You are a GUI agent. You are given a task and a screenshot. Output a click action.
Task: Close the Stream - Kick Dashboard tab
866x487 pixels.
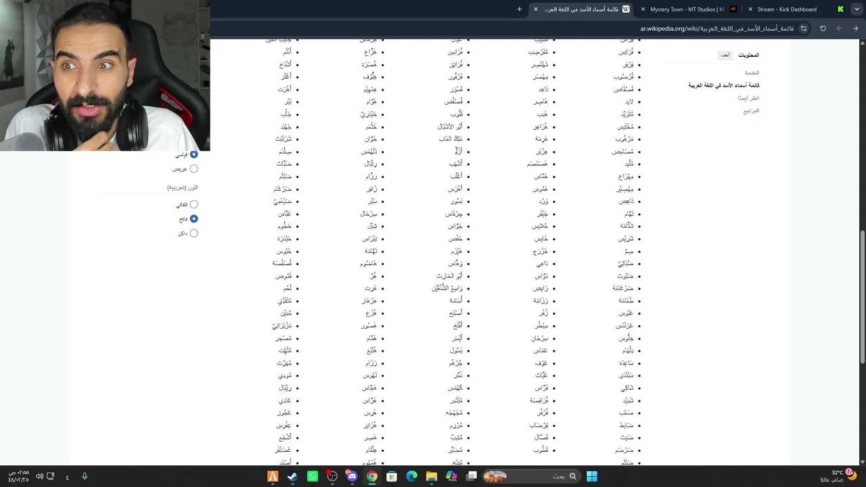pyautogui.click(x=750, y=9)
